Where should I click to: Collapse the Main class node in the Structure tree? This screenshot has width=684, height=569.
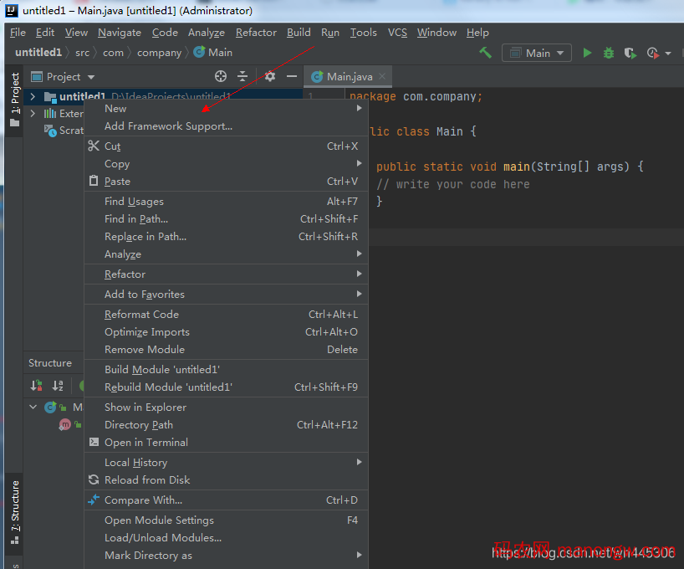pyautogui.click(x=33, y=408)
